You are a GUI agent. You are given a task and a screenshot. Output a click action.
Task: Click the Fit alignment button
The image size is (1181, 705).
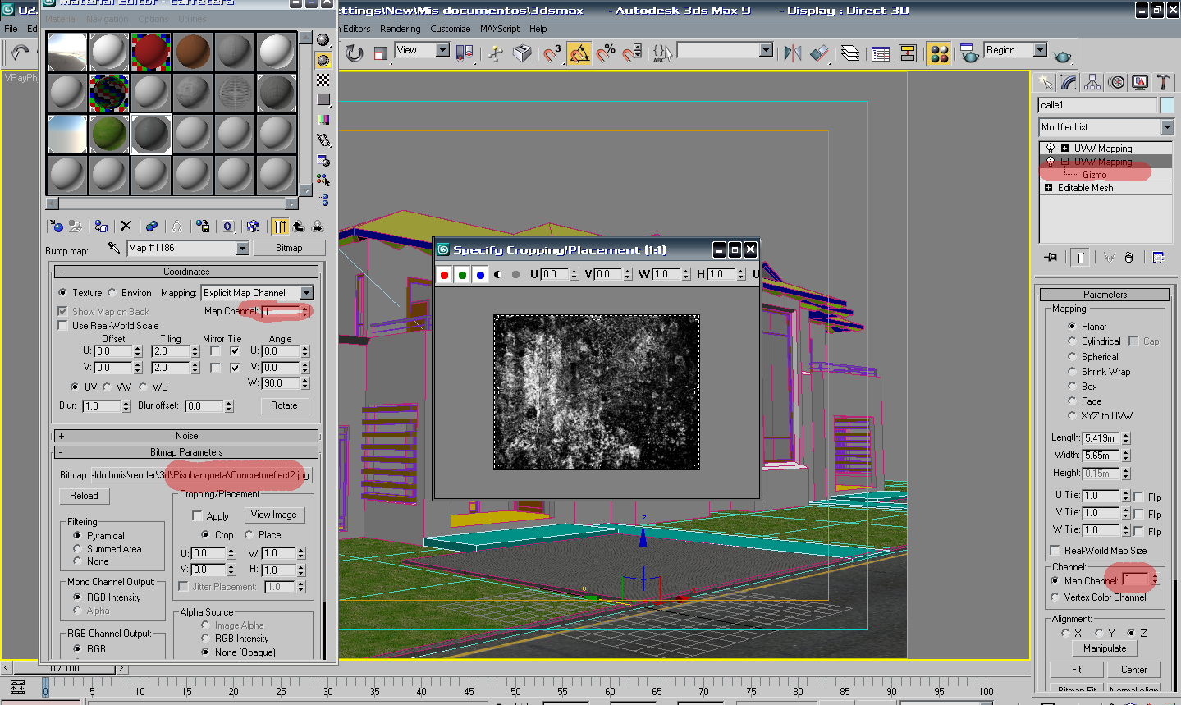[1076, 670]
